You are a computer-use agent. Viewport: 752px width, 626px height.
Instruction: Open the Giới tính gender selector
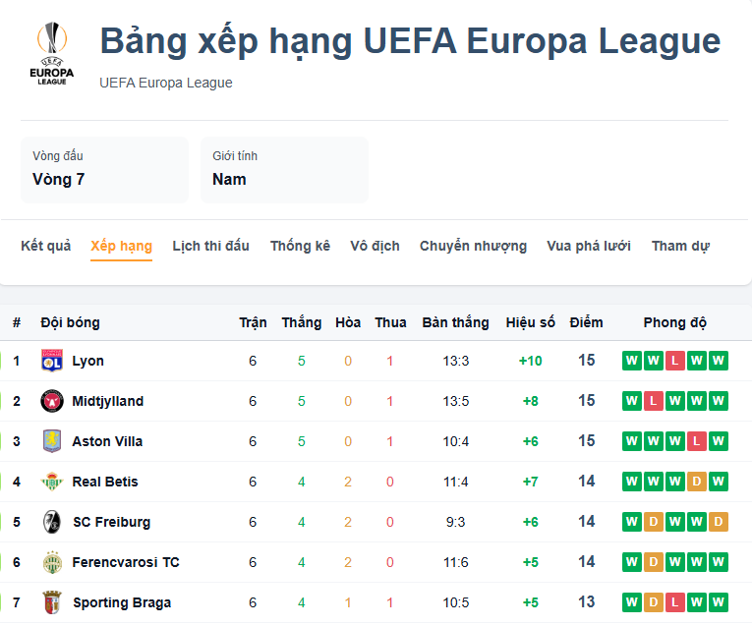coord(284,170)
